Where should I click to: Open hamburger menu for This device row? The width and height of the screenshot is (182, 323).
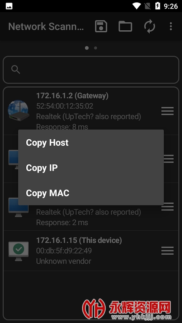coord(167,251)
